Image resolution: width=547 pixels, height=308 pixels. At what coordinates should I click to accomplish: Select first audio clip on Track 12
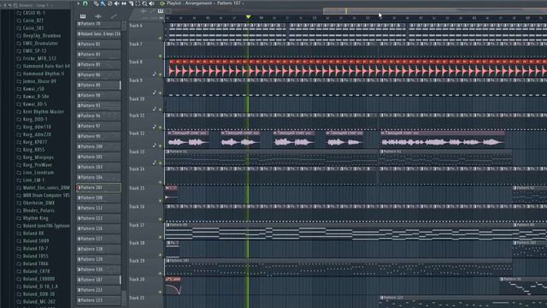(188, 139)
